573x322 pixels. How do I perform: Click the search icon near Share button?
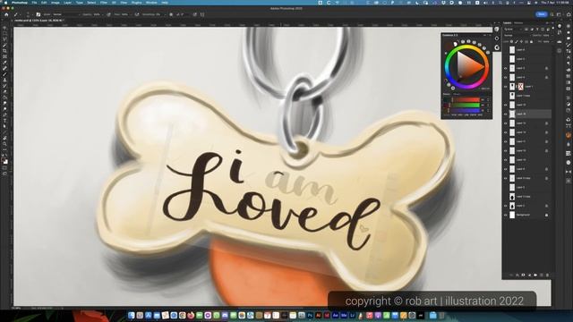click(x=552, y=14)
